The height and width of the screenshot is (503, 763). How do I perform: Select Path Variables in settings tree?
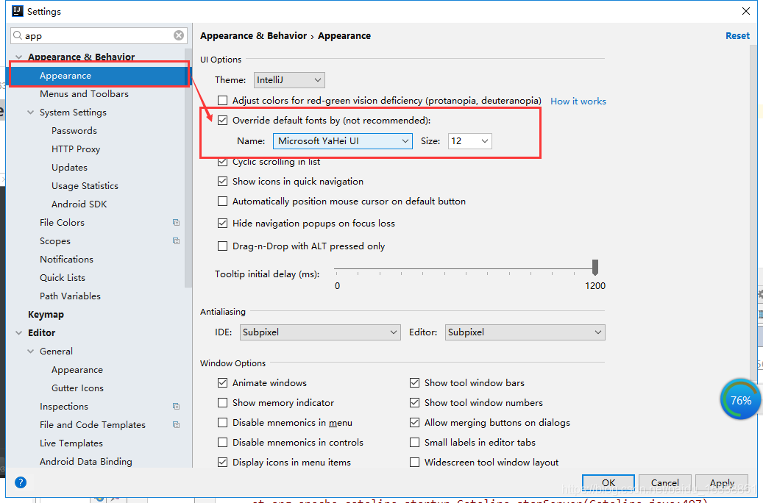pyautogui.click(x=70, y=296)
